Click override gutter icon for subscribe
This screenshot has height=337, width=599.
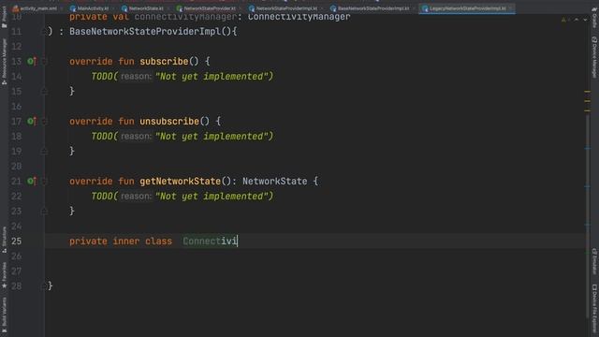click(32, 61)
